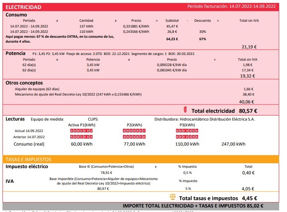Screen dimensions: 287x212
Task: Click the price 0,331881 €/kWh
Action: tap(136, 26)
